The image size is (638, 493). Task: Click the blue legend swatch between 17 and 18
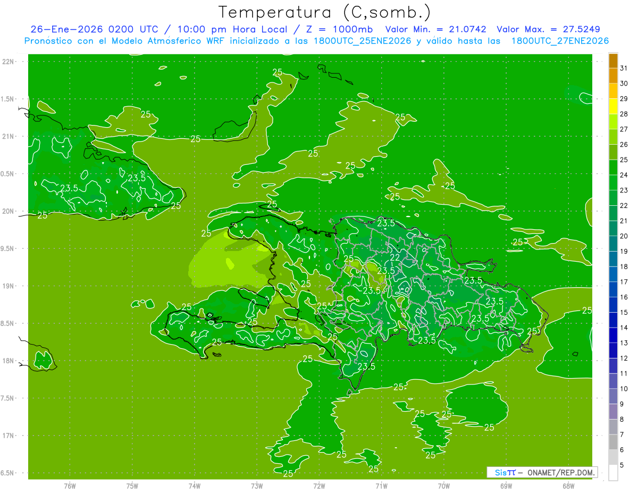(613, 274)
